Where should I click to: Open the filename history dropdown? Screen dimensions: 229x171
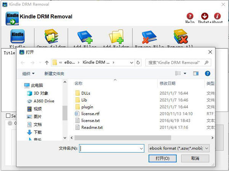pos(141,149)
